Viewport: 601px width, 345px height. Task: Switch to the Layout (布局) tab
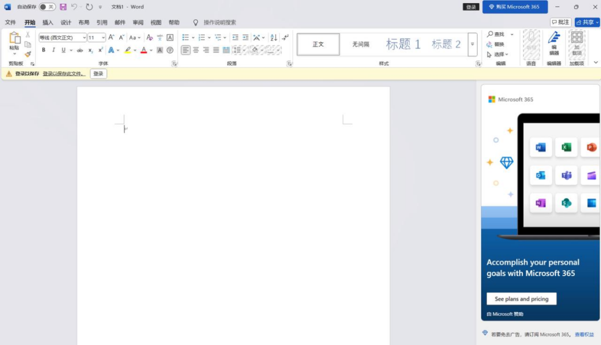pyautogui.click(x=84, y=22)
